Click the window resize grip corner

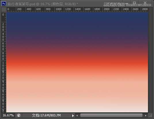tap(151, 116)
